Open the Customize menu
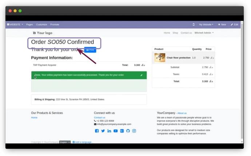 point(41,25)
